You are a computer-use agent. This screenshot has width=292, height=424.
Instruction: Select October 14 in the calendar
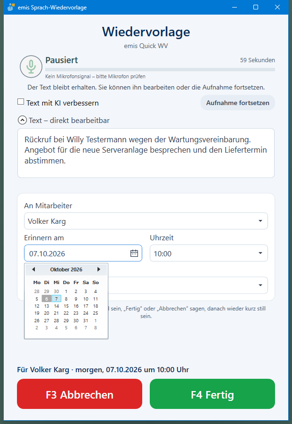[56, 306]
